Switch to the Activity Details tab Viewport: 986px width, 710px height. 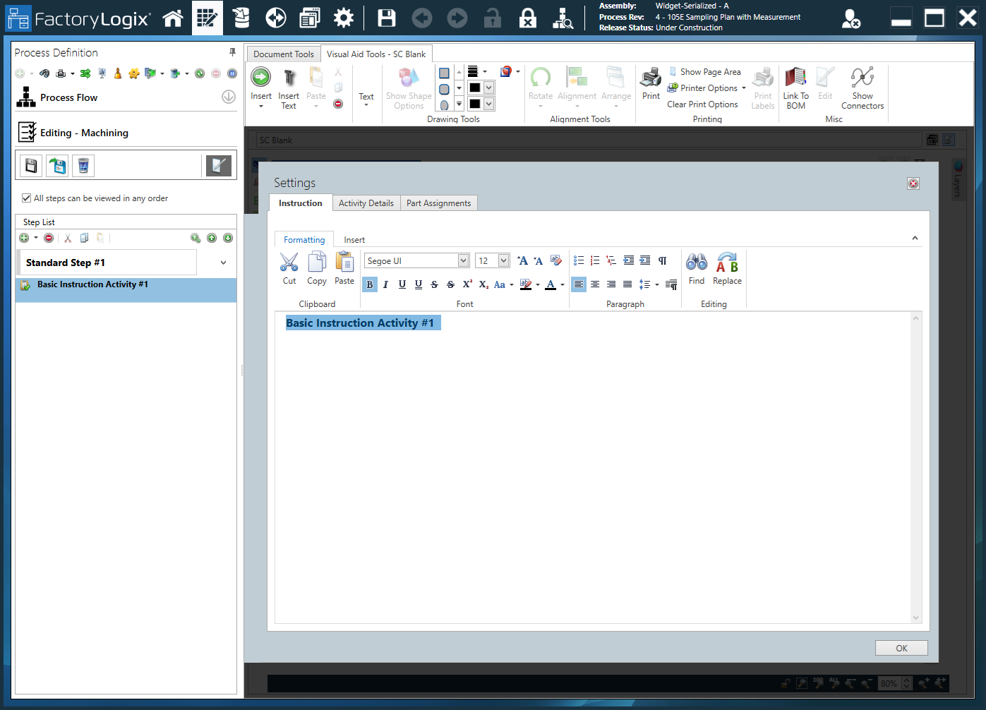(366, 203)
